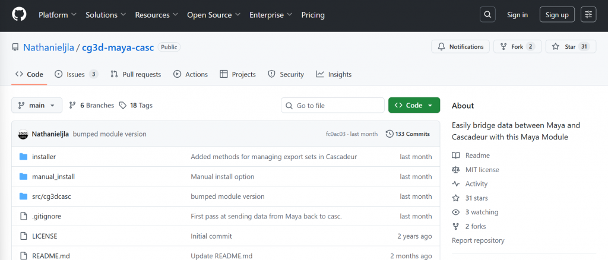Viewport: 608px width, 260px height.
Task: Click the Activity pulse icon
Action: pyautogui.click(x=456, y=184)
